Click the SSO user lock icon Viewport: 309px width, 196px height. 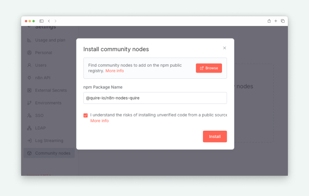click(29, 116)
